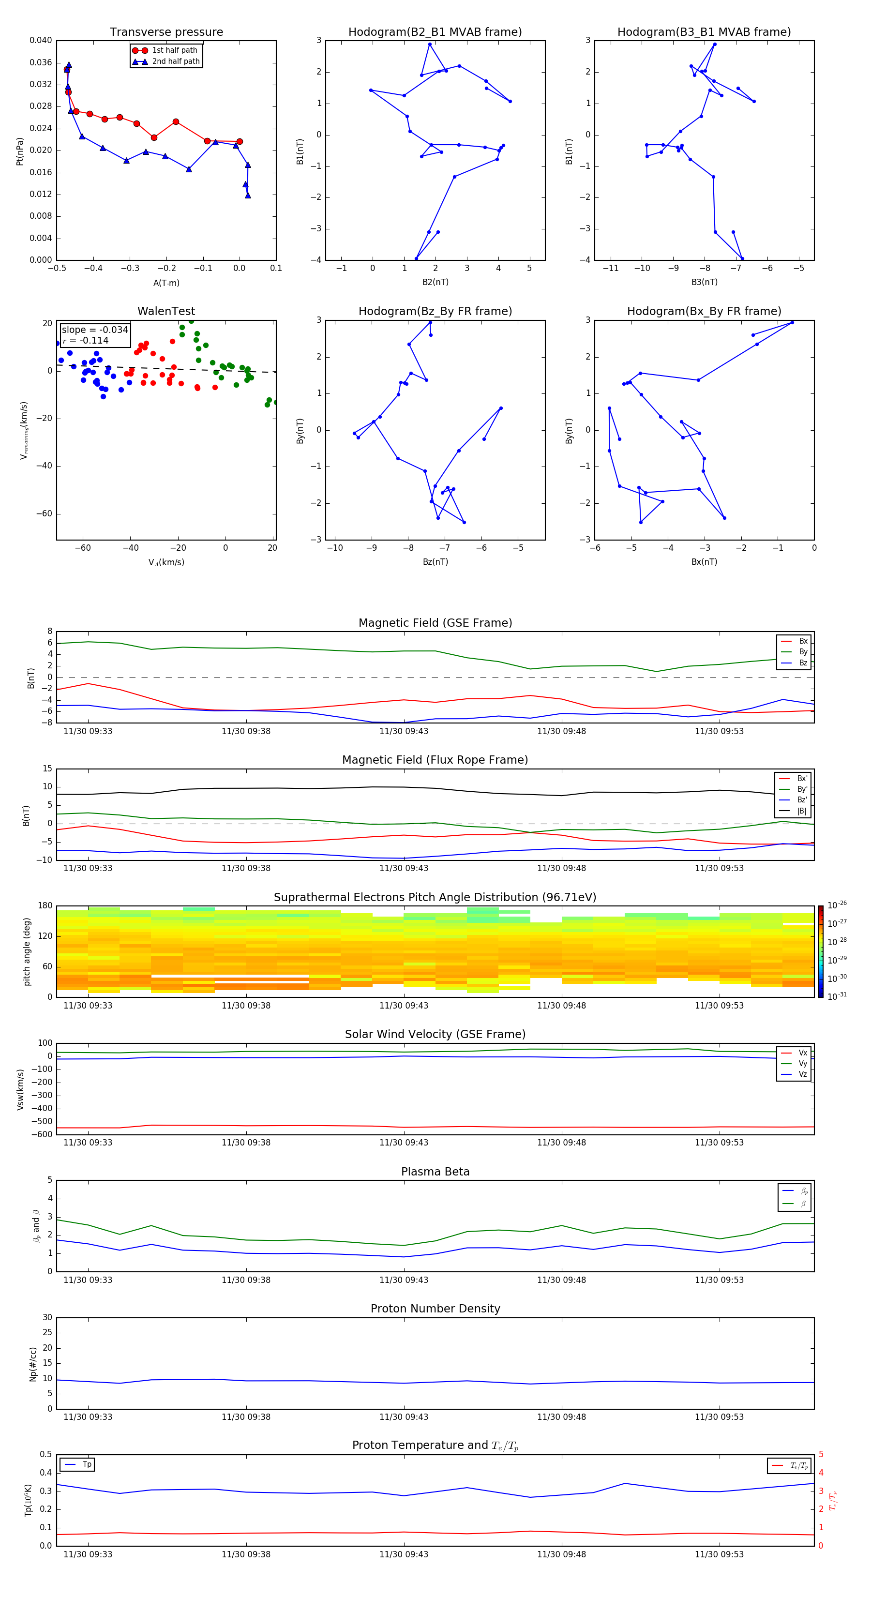Image resolution: width=871 pixels, height=1597 pixels.
Task: Click the 'Transverse pressure' plot title
Action: tap(166, 32)
